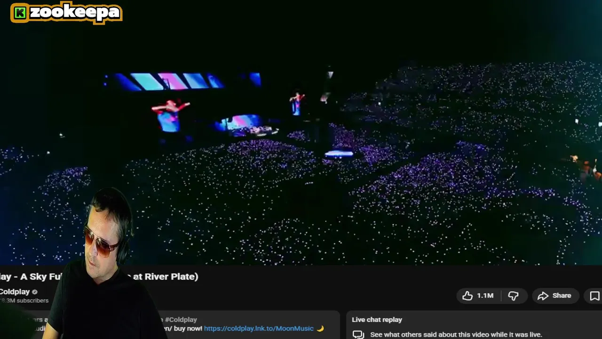Click the Share button label
This screenshot has width=602, height=339.
tap(562, 296)
